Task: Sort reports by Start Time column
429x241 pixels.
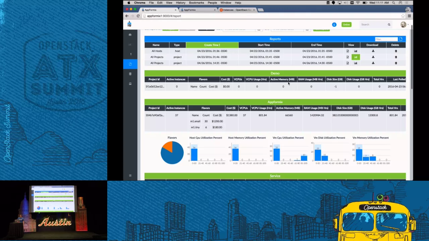Action: click(x=264, y=45)
